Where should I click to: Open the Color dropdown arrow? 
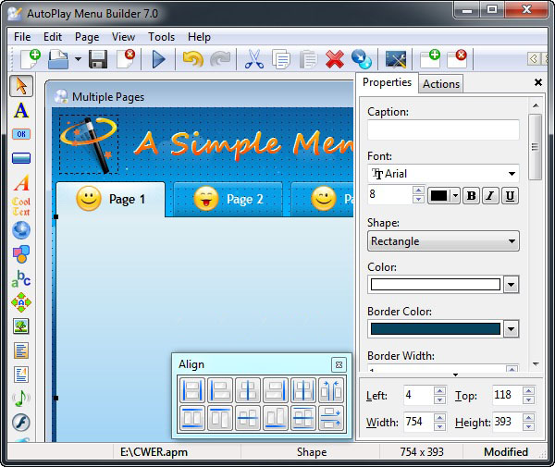[512, 285]
